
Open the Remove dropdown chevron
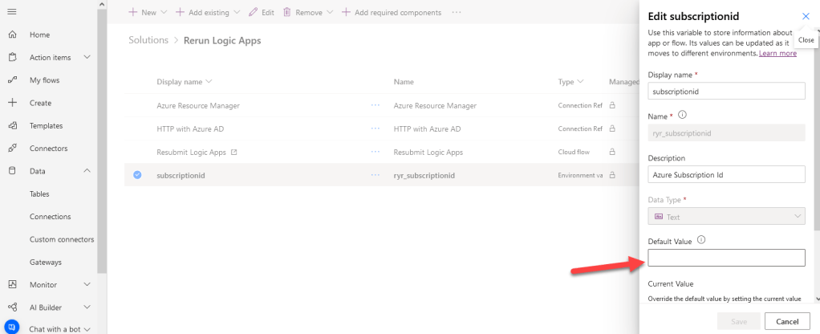tap(330, 12)
